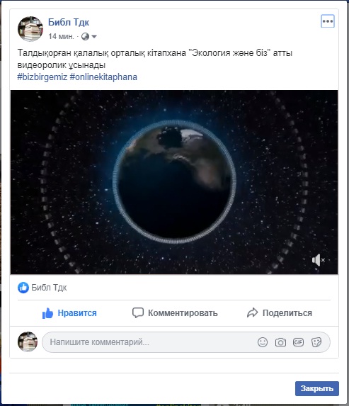Open the #bizbirgemiz hashtag
Viewport: 349px width, 406px height.
click(x=42, y=77)
